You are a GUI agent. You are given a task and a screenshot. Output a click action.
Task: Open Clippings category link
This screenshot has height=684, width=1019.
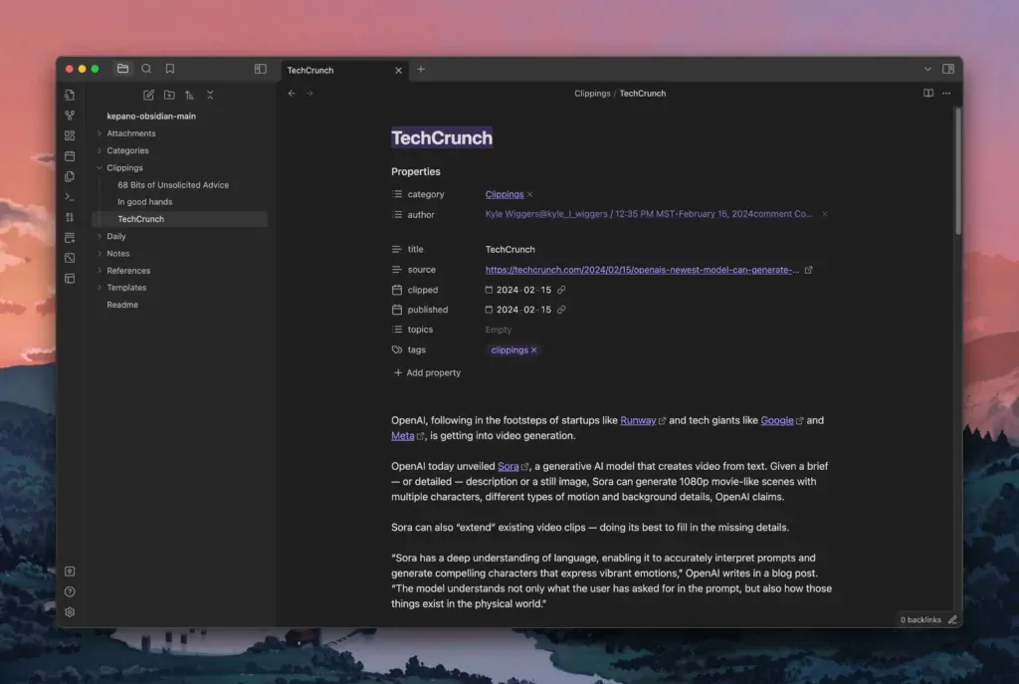505,194
